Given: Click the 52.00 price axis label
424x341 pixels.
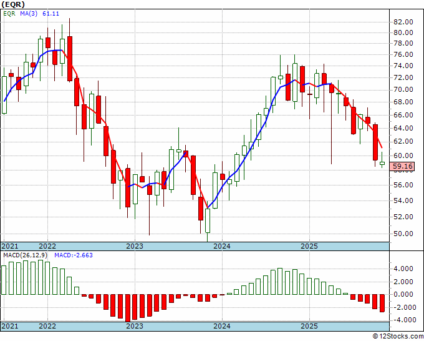Looking at the screenshot, I should tap(403, 217).
